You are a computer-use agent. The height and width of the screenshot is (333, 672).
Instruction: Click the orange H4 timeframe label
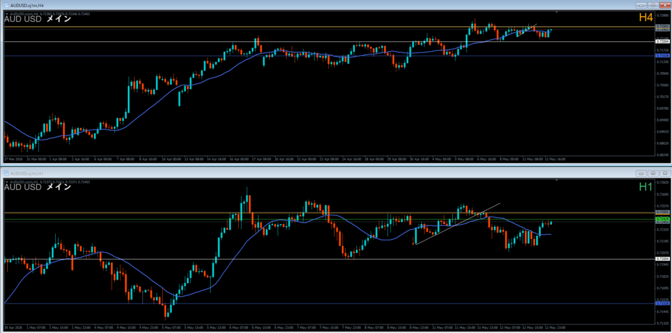[646, 18]
